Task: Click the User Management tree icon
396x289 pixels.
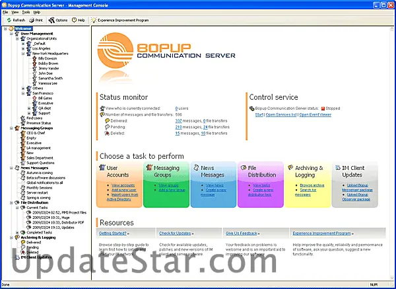Action: (x=17, y=34)
